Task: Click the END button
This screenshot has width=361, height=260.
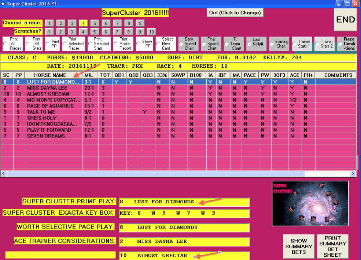Action: [345, 20]
